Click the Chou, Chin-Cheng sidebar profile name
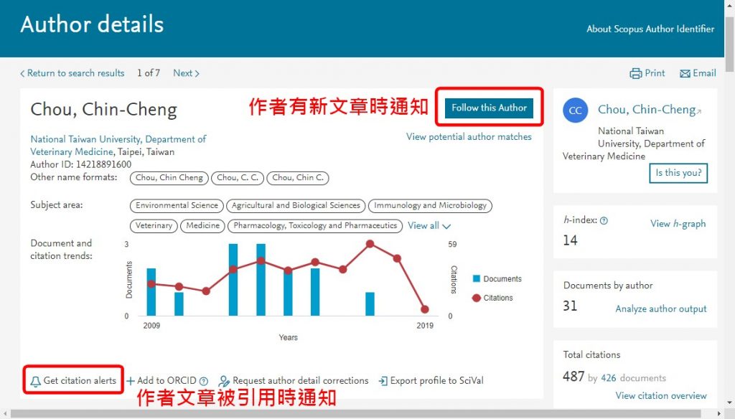Viewport: 735px width, 419px height. point(647,110)
